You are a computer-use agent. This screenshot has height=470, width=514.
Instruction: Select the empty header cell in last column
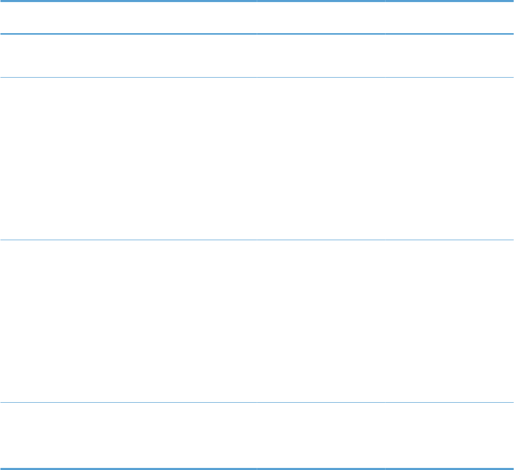tap(449, 18)
